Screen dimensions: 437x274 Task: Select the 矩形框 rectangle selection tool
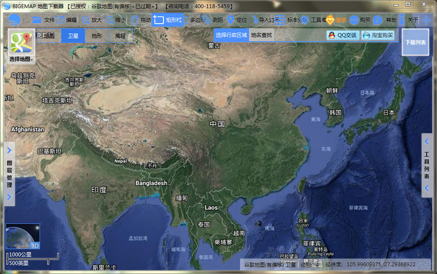(167, 20)
